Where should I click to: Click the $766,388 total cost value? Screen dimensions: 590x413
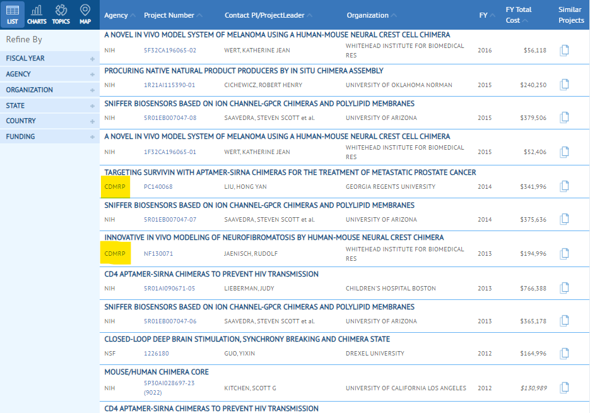533,289
